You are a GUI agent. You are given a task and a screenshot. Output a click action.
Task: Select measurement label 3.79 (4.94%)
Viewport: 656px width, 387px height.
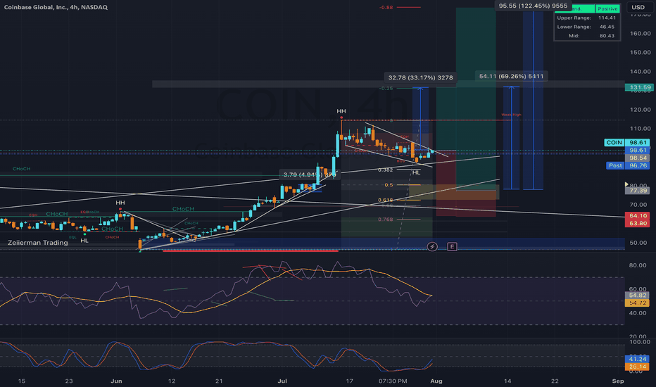(x=310, y=175)
